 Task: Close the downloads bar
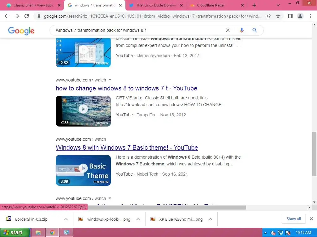(x=311, y=219)
